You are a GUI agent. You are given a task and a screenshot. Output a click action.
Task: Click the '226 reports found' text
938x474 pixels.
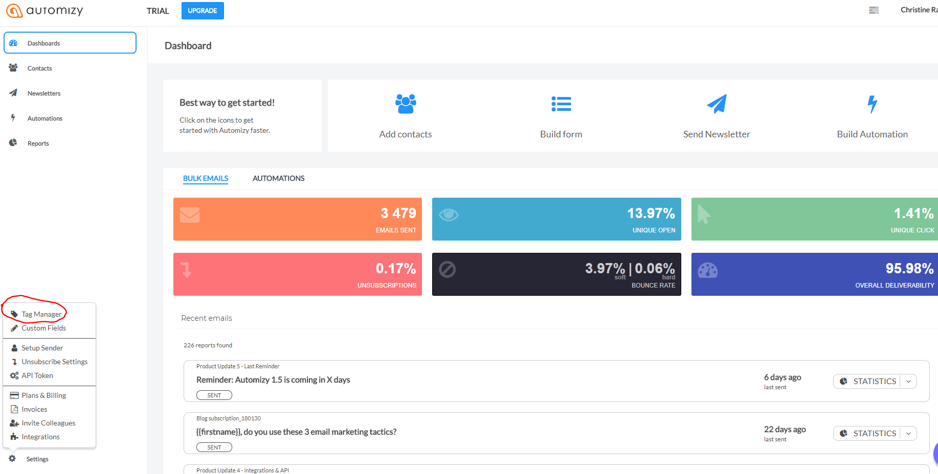point(208,345)
